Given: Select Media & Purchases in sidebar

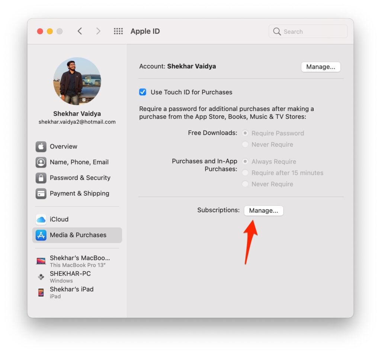Looking at the screenshot, I should point(77,235).
